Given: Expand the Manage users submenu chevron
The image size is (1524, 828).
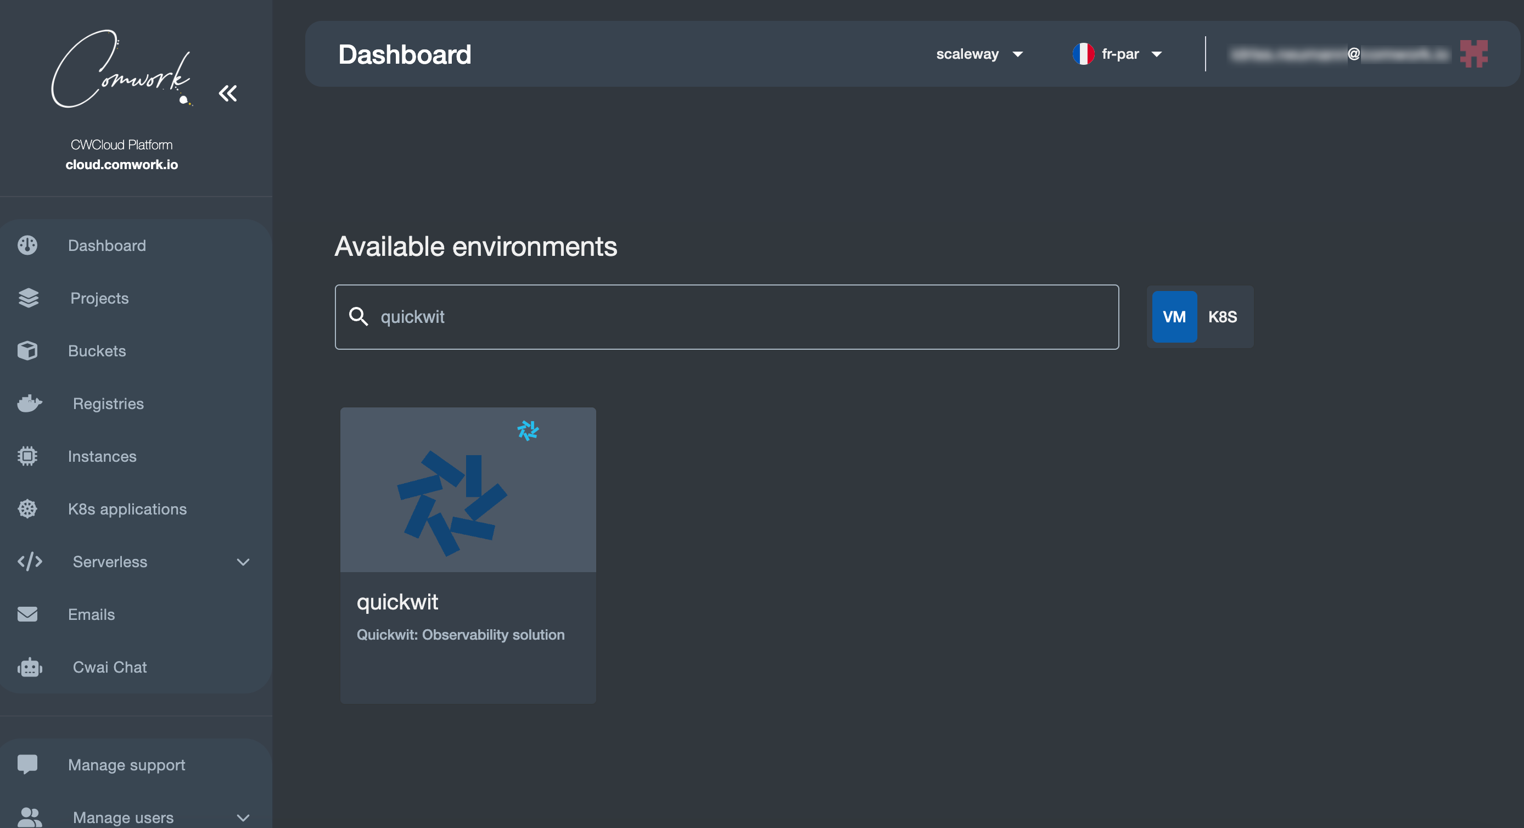Looking at the screenshot, I should (x=243, y=818).
